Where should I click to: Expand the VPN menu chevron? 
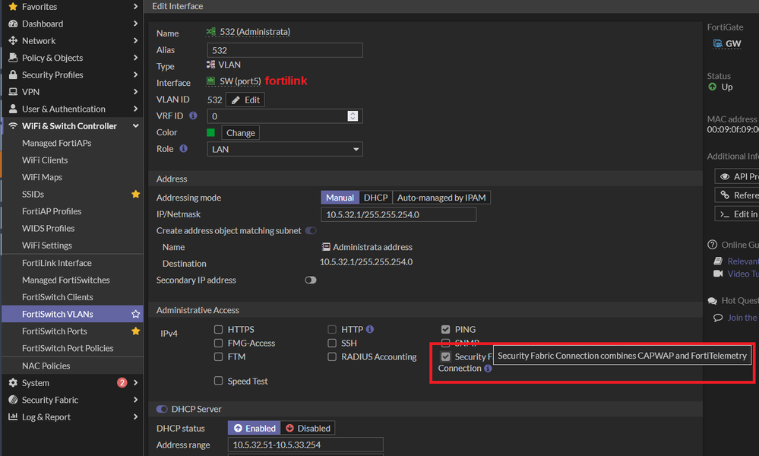135,91
